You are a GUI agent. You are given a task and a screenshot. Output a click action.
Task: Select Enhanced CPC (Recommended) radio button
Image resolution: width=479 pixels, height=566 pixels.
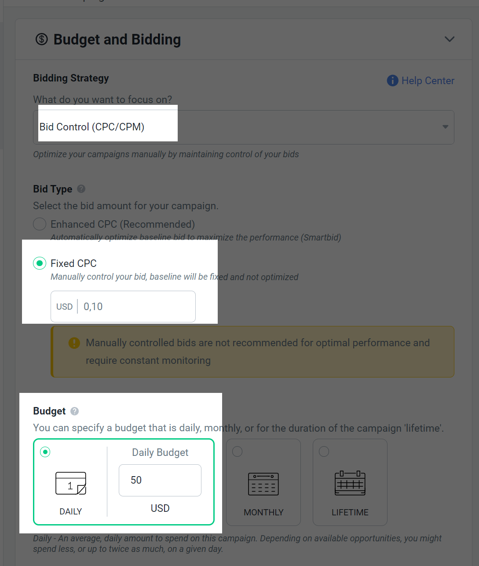(40, 224)
